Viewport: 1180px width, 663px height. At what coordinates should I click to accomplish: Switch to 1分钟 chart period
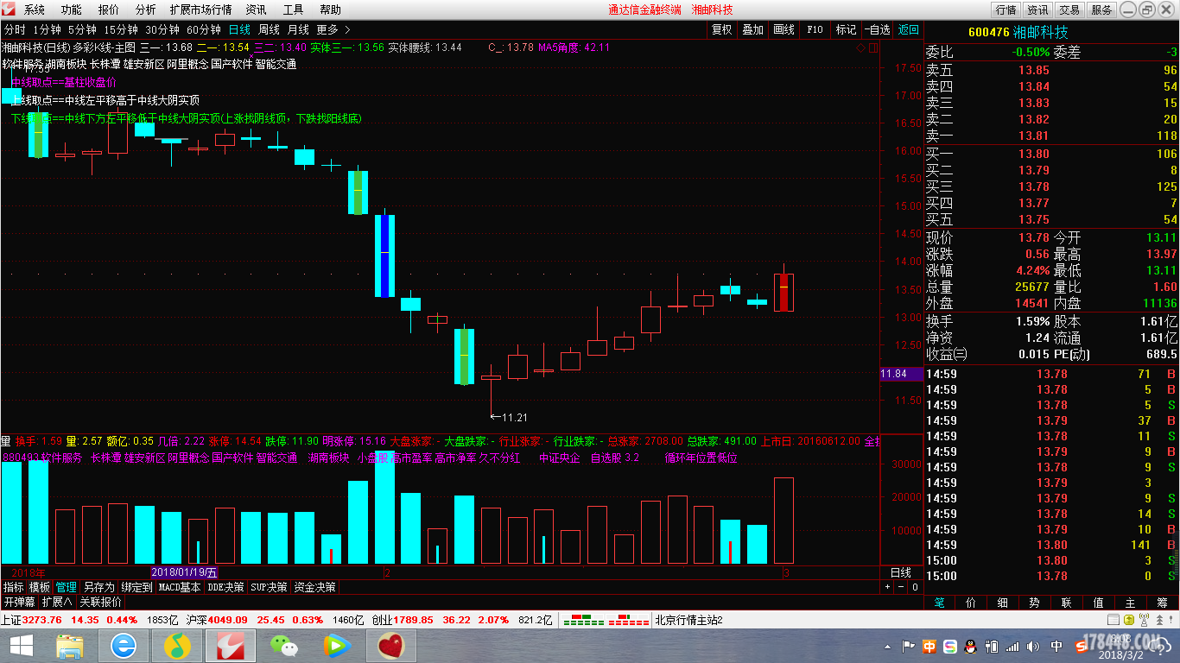click(48, 29)
